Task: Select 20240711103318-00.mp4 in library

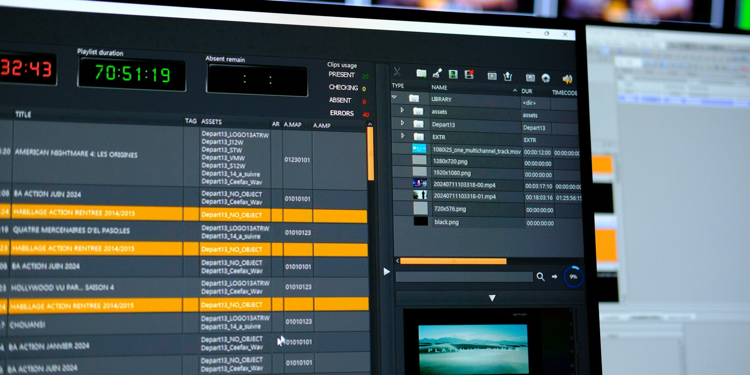Action: [464, 185]
